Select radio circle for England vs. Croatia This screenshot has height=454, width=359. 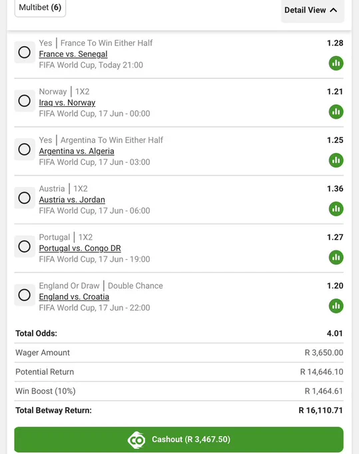(x=25, y=295)
